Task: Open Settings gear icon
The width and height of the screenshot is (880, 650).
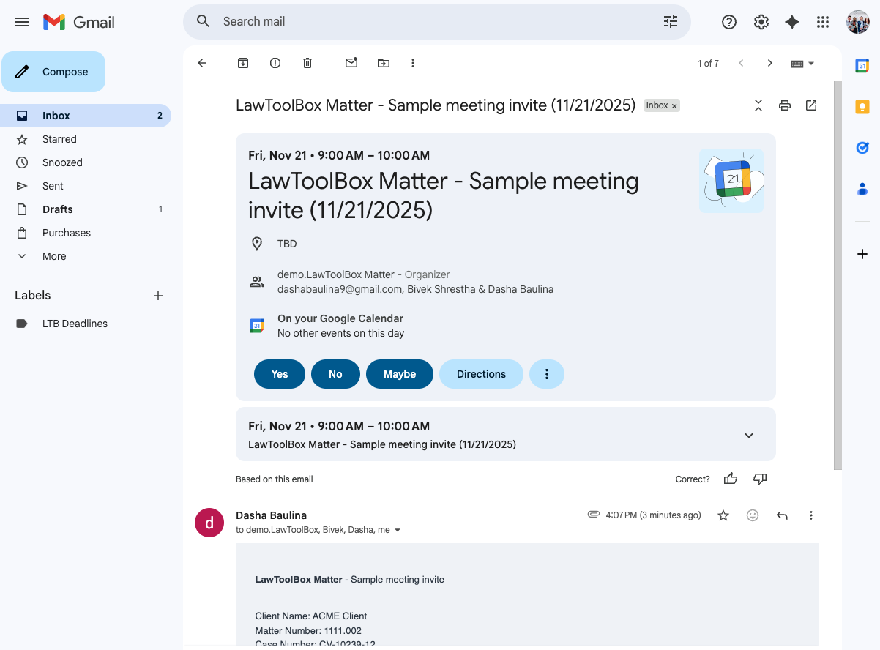Action: click(761, 22)
